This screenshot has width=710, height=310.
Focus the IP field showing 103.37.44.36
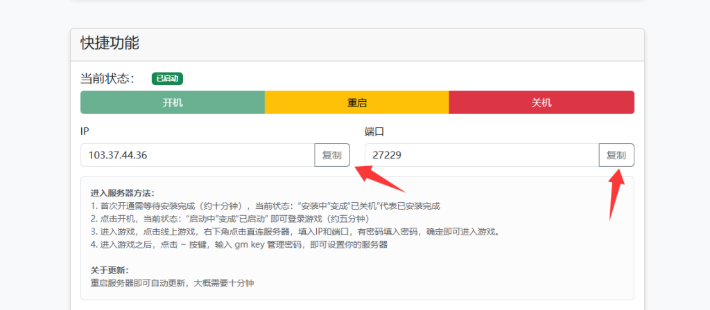(198, 155)
